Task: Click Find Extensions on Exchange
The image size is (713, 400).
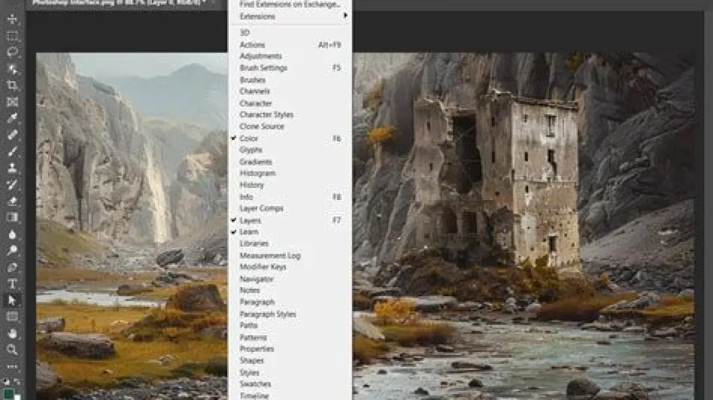Action: coord(289,4)
